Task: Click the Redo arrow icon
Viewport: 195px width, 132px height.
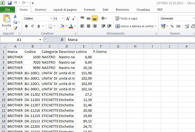Action: [24, 3]
